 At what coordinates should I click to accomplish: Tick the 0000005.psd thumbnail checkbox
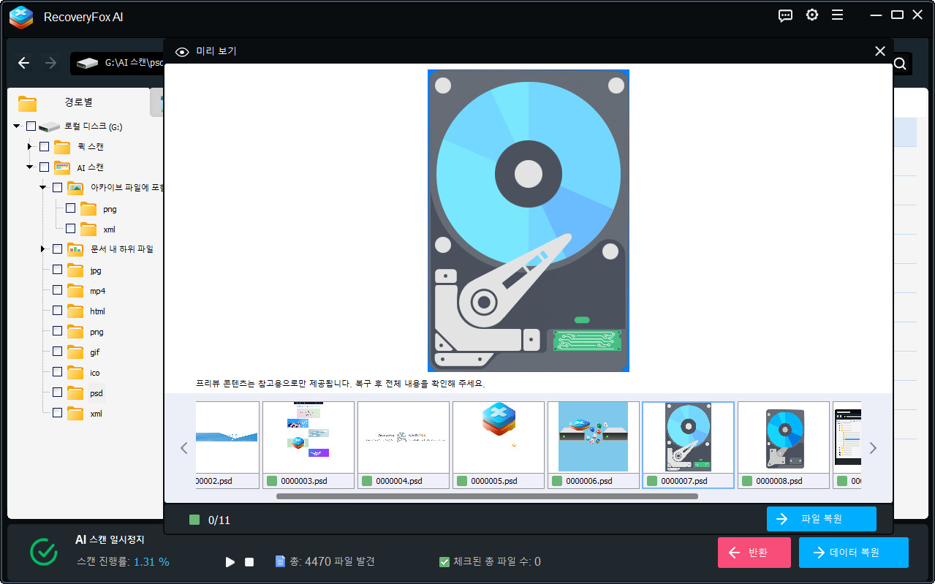[462, 481]
